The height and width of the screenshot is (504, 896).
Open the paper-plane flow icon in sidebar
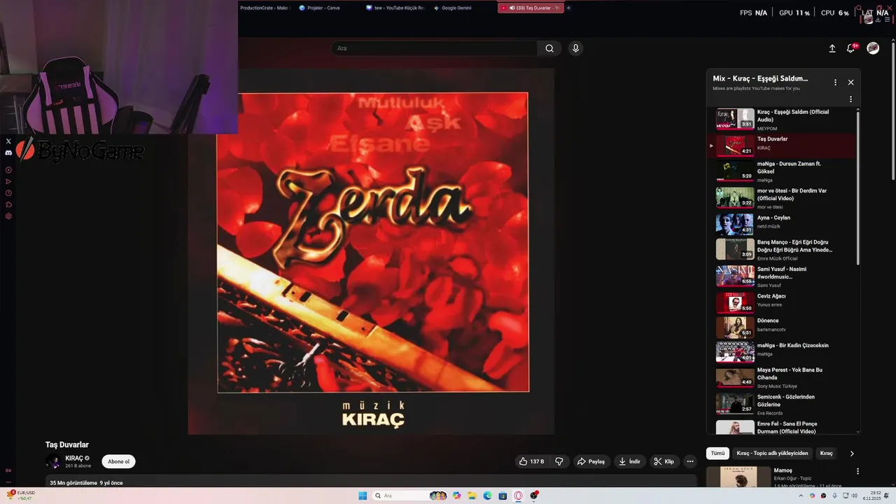pos(8,181)
